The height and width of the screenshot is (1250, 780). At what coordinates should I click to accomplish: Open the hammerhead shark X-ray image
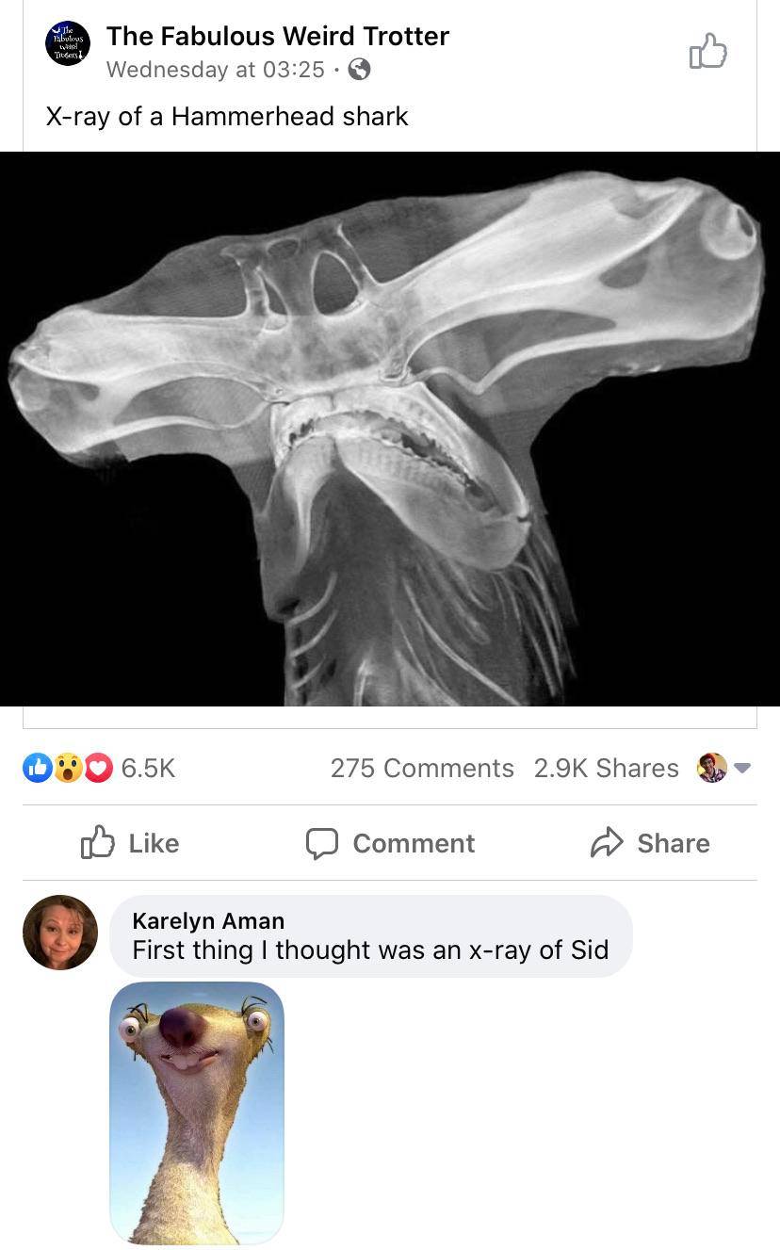(390, 429)
